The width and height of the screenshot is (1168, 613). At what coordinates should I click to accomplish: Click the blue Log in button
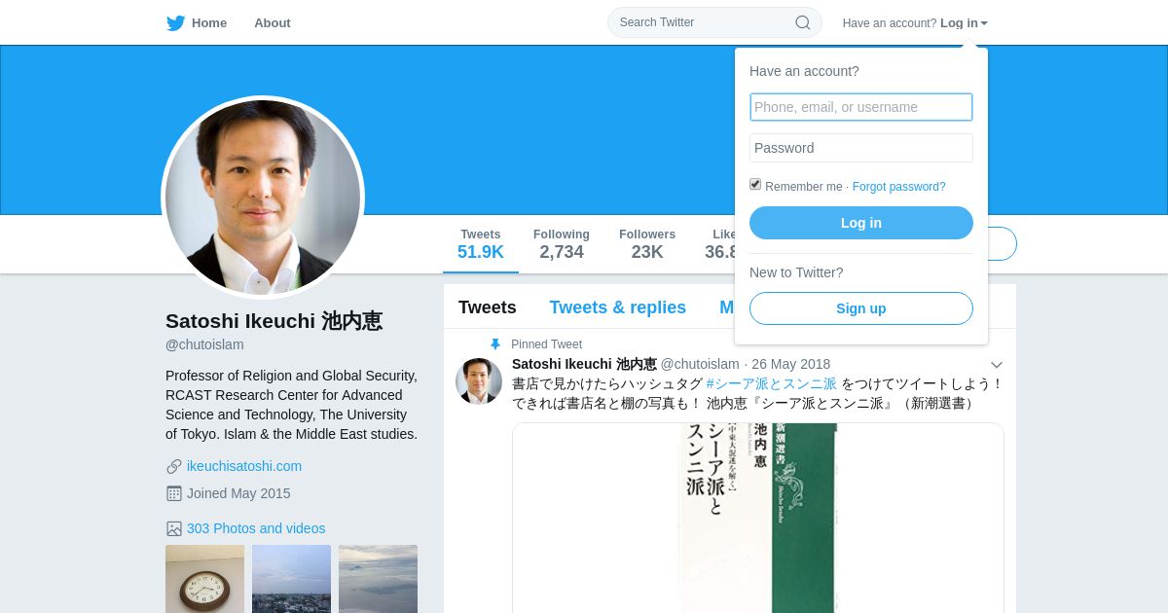click(x=861, y=223)
